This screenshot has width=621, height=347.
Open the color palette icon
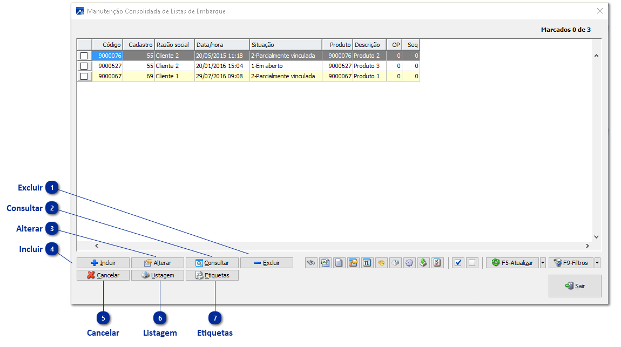381,263
